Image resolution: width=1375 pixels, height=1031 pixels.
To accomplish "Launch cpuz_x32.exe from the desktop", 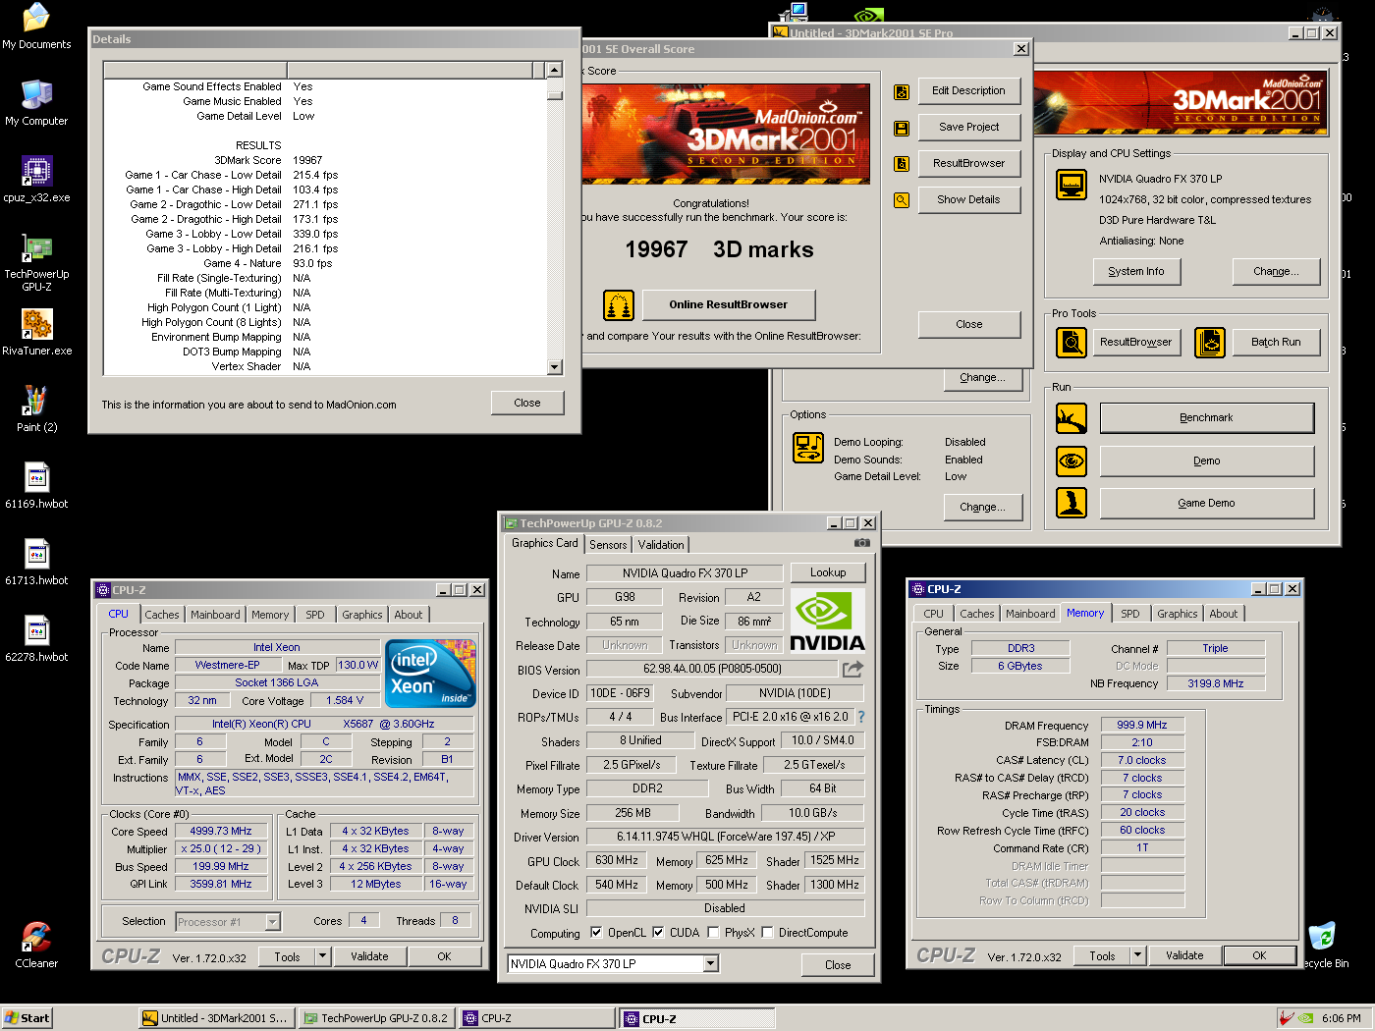I will [36, 180].
